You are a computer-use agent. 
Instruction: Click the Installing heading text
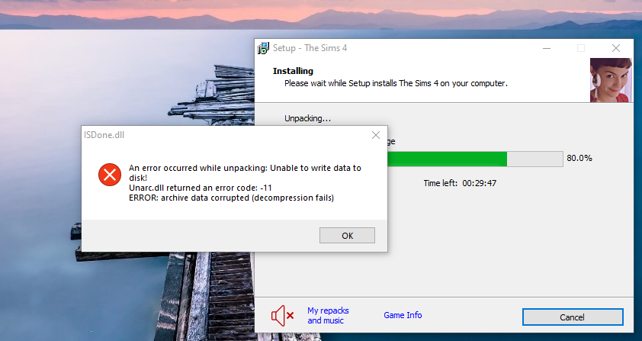293,71
